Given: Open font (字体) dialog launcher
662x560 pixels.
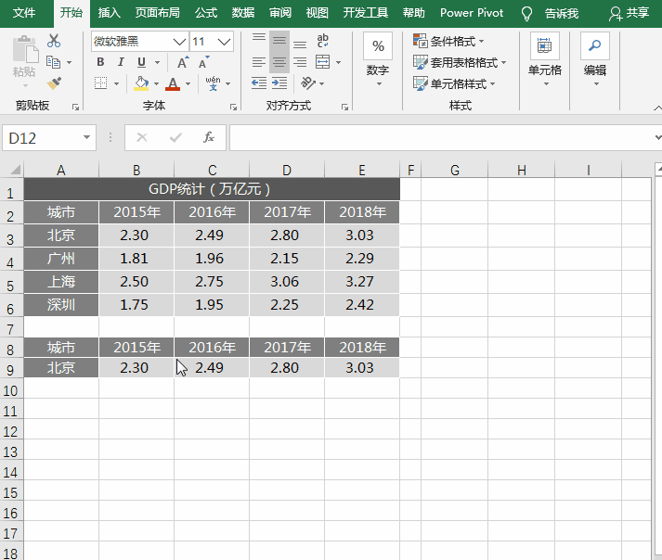Looking at the screenshot, I should pyautogui.click(x=233, y=108).
